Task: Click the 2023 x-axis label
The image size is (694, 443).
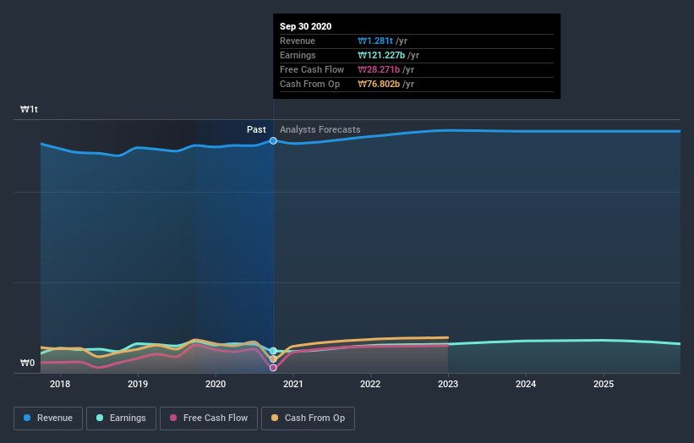Action: (448, 384)
